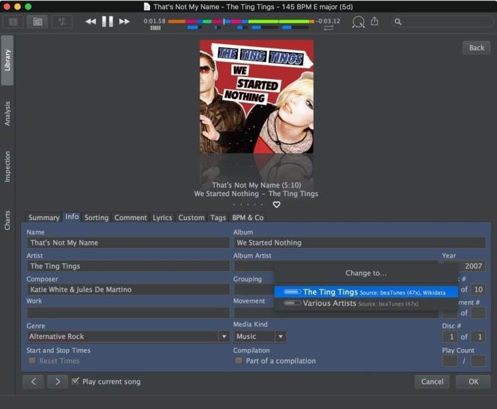Screen dimensions: 497x409
Task: Open the Genre dropdown arrow
Action: [x=224, y=337]
